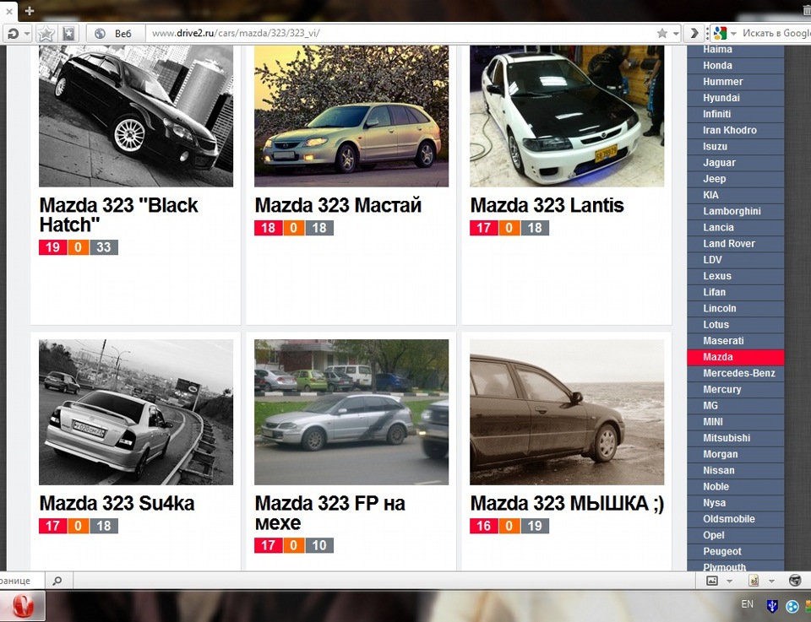Viewport: 811px width, 622px height.
Task: Choose Lamborghini from the brand sidebar
Action: click(736, 211)
